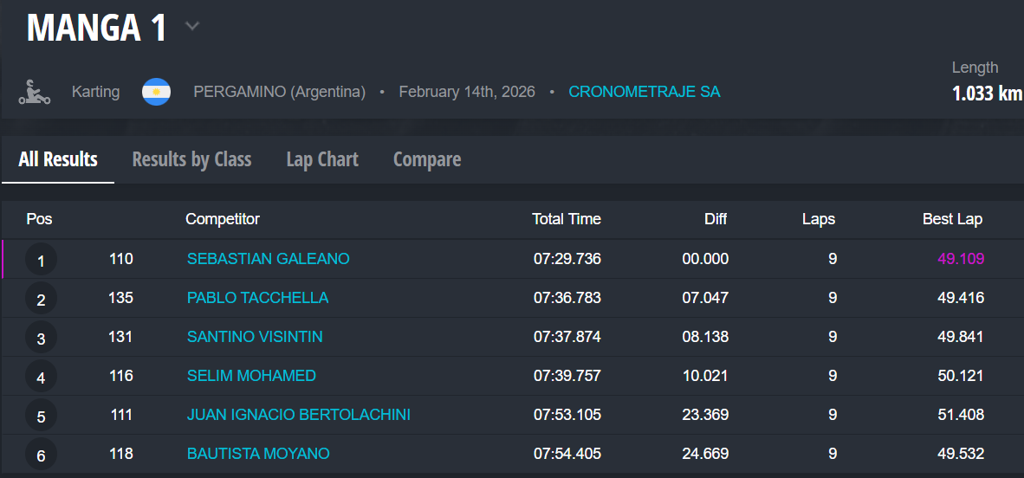This screenshot has width=1024, height=478.
Task: Expand the MANGA 1 dropdown chevron
Action: (192, 27)
